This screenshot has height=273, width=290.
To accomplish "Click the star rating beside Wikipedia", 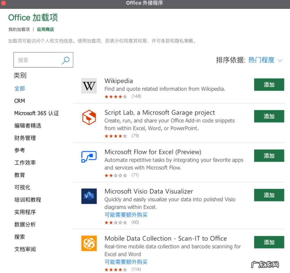I will tap(115, 96).
